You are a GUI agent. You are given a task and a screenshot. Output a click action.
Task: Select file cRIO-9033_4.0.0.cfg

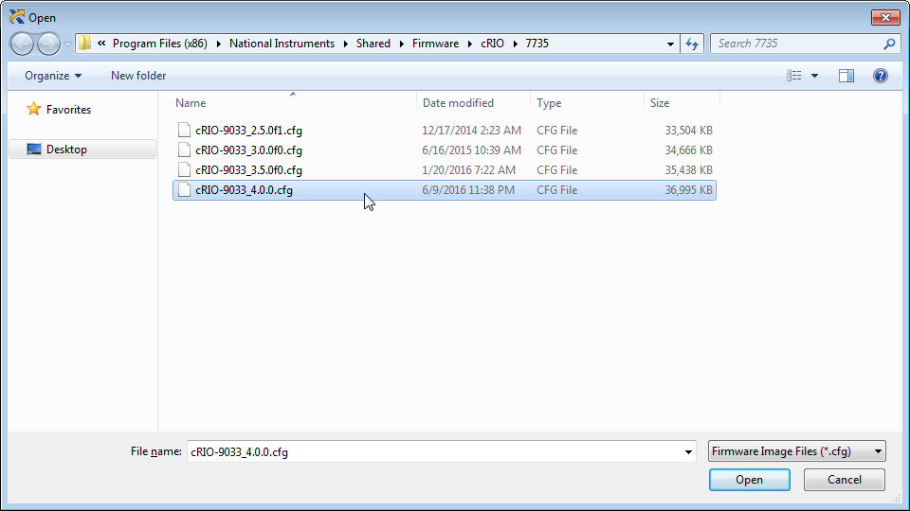244,190
